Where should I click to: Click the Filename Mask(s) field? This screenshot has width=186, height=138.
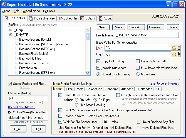click(x=28, y=98)
